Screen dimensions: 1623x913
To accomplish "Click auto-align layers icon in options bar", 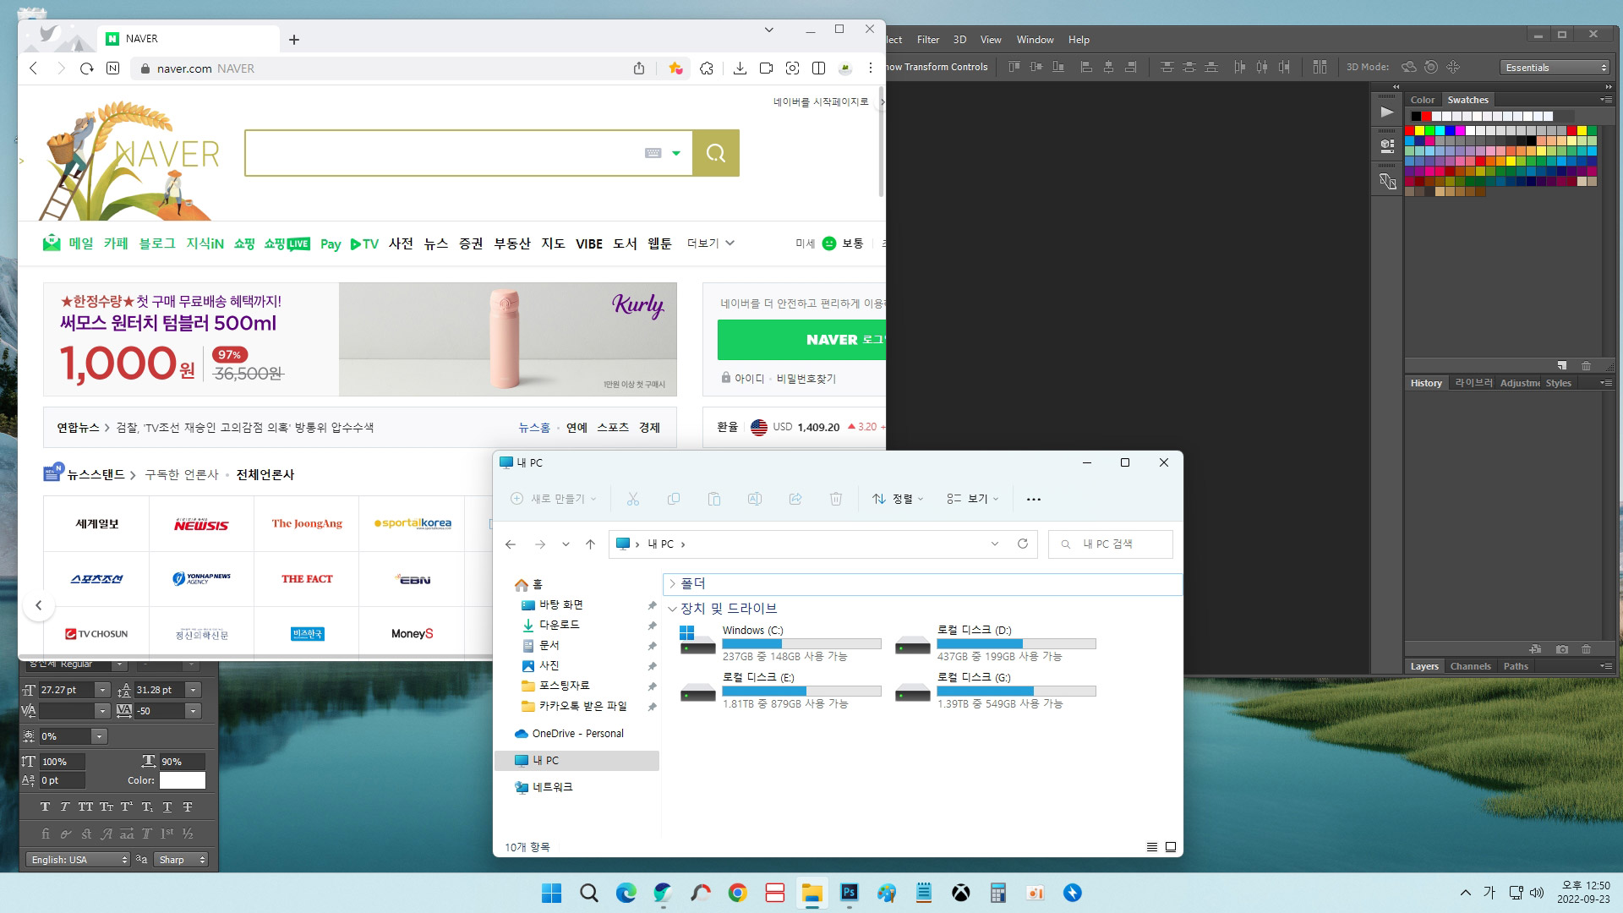I will pos(1320,67).
